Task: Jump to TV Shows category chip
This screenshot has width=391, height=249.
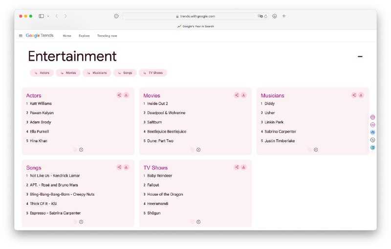Action: click(x=153, y=73)
